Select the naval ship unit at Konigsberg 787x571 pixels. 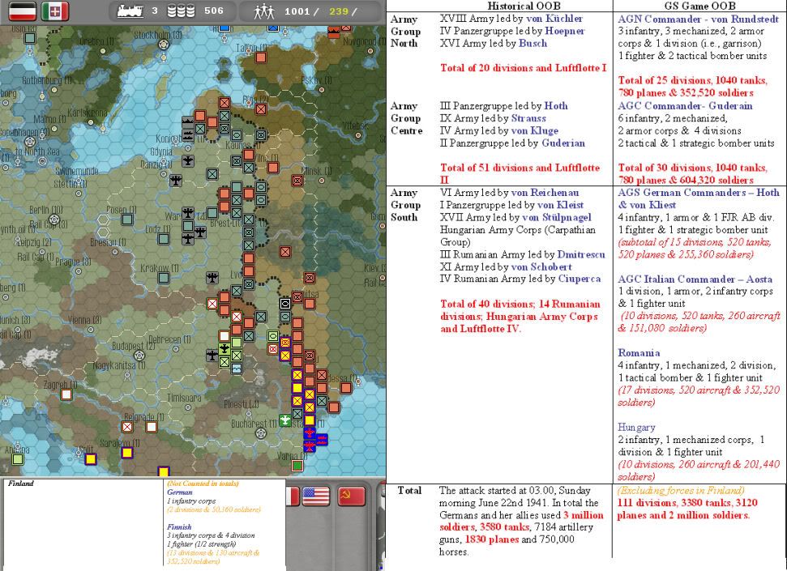point(187,123)
